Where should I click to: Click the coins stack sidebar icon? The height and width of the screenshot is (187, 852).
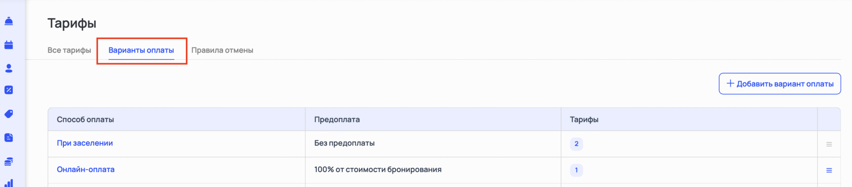[x=8, y=161]
